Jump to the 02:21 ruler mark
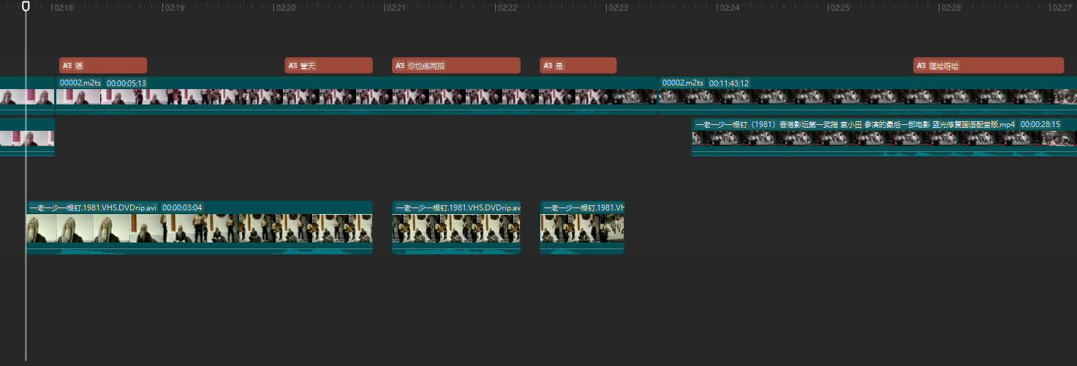This screenshot has width=1077, height=366. point(396,7)
